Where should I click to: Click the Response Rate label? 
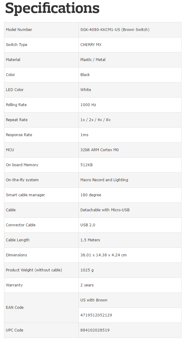(19, 135)
